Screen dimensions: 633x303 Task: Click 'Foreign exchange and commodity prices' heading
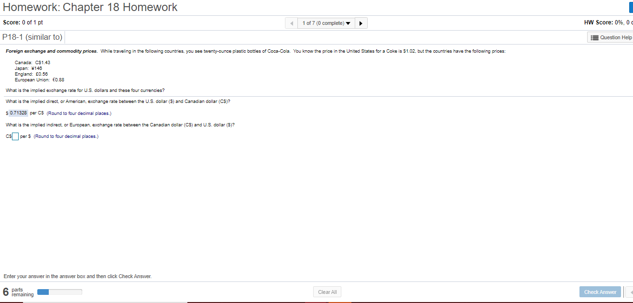click(52, 51)
